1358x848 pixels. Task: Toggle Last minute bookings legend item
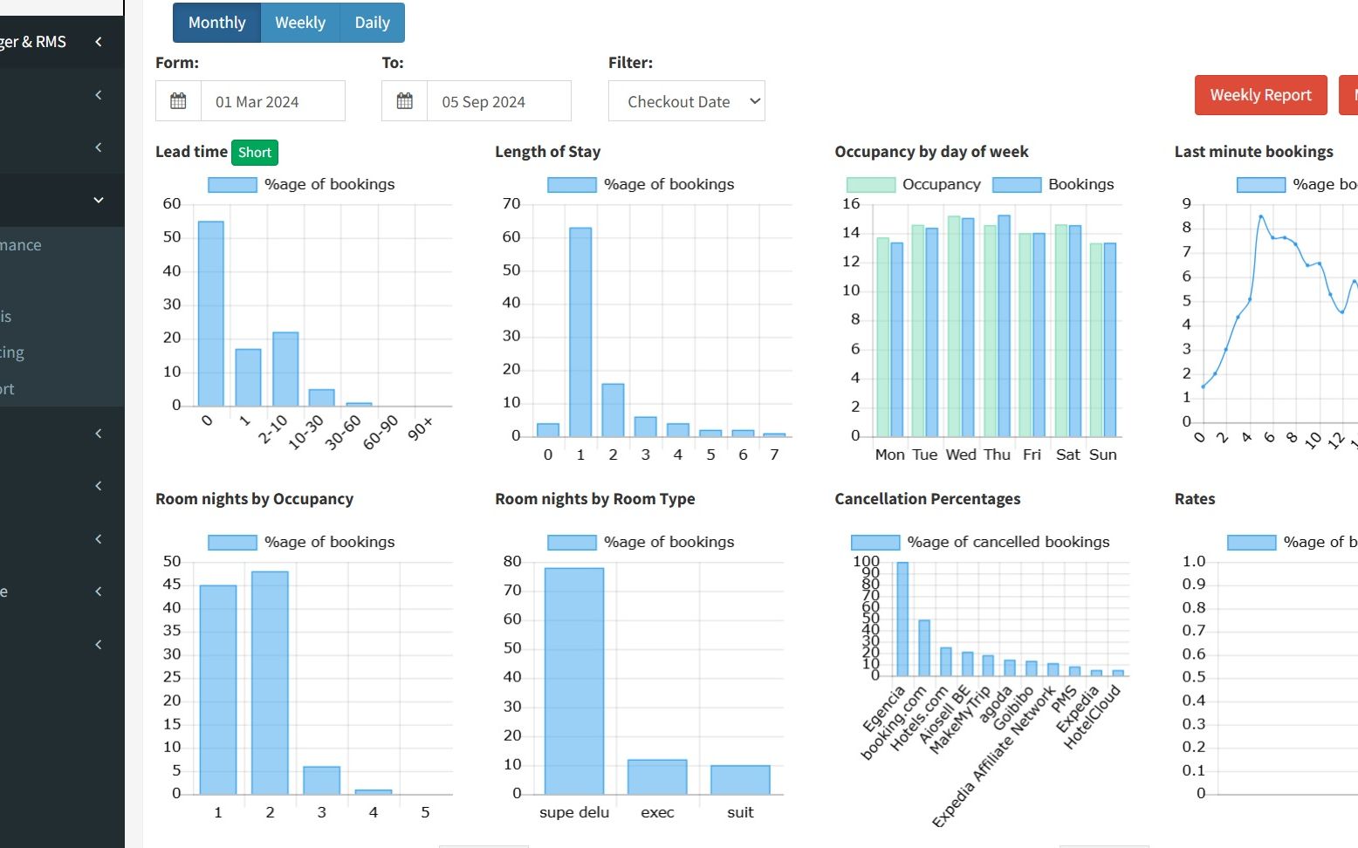pos(1297,184)
